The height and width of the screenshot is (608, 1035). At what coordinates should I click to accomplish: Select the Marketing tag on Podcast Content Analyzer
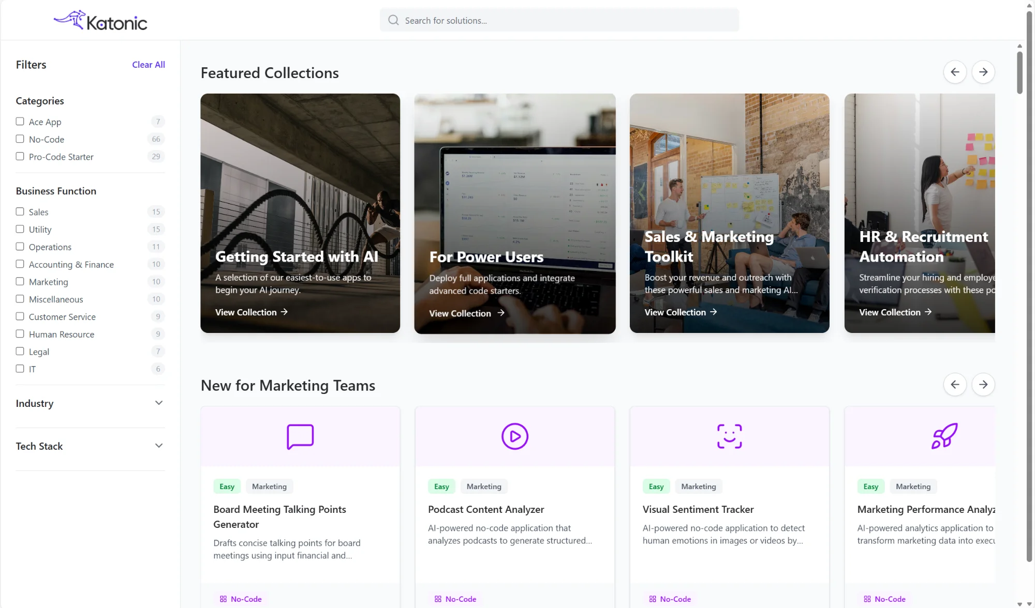point(483,486)
